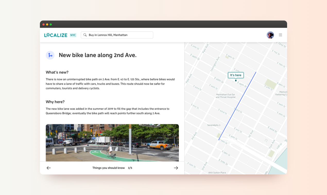Click the "What's new?" heading

point(57,72)
